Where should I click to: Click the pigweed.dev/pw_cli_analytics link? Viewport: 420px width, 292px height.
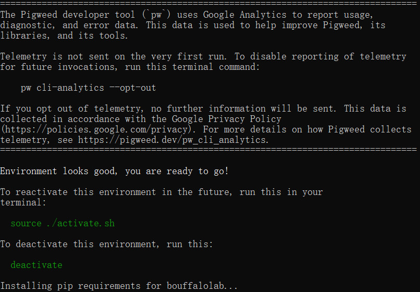(x=172, y=140)
